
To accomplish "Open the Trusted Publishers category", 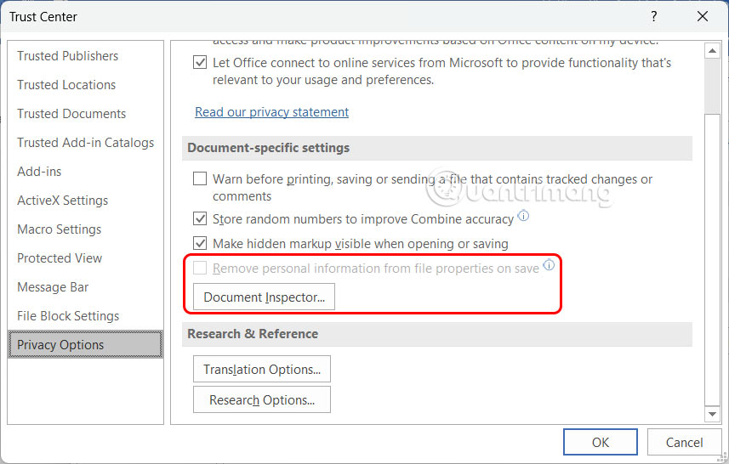I will tap(68, 56).
